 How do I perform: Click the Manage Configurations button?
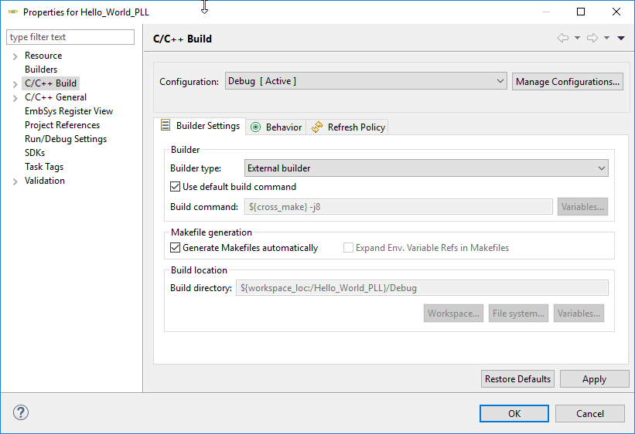(x=567, y=82)
